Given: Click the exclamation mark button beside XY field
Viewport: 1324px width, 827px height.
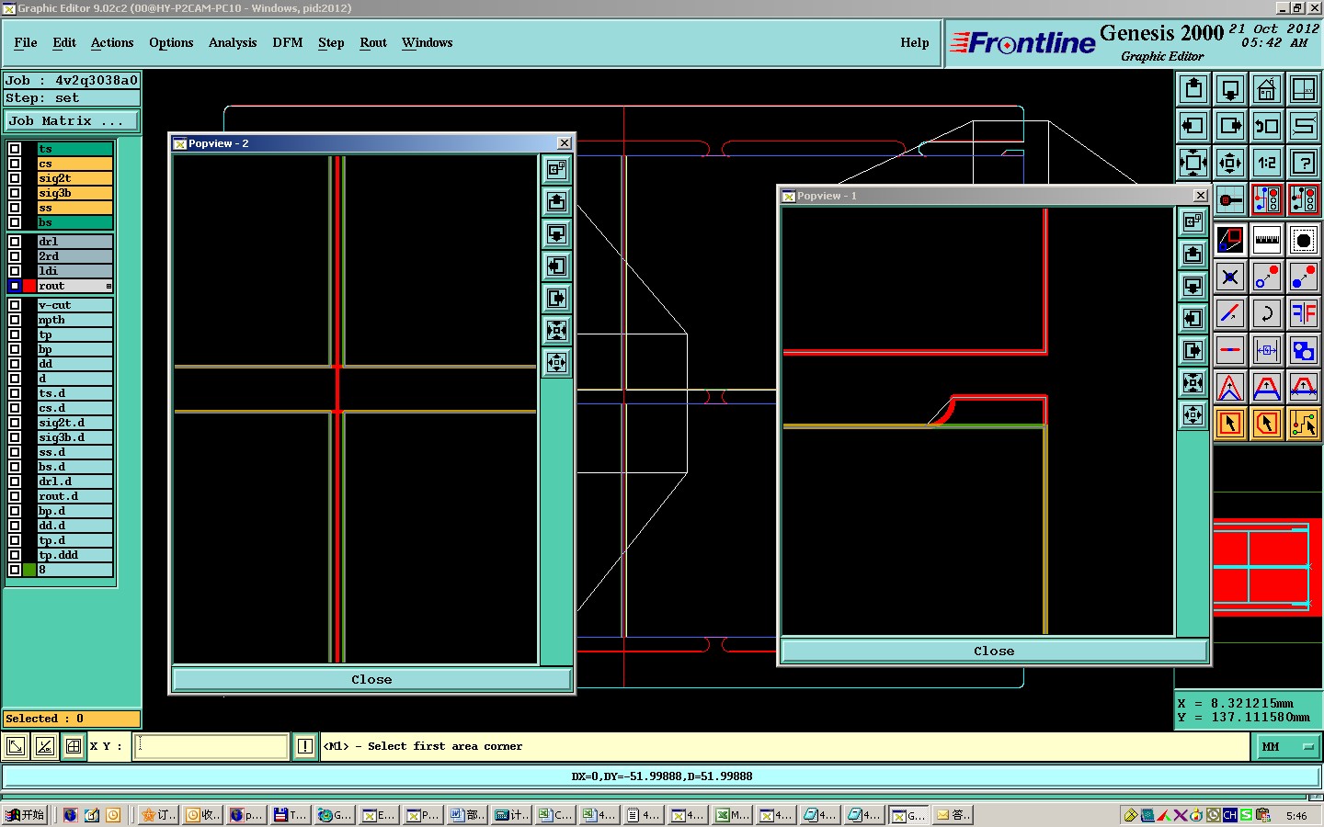Looking at the screenshot, I should click(x=305, y=746).
